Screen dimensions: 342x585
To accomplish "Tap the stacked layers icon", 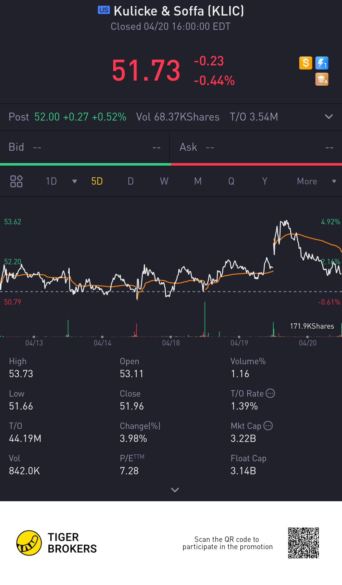I will (x=322, y=79).
